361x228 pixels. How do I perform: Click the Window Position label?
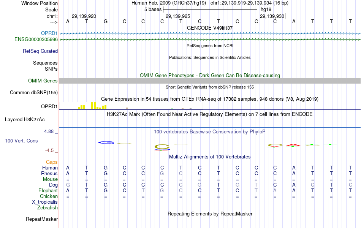40,3
